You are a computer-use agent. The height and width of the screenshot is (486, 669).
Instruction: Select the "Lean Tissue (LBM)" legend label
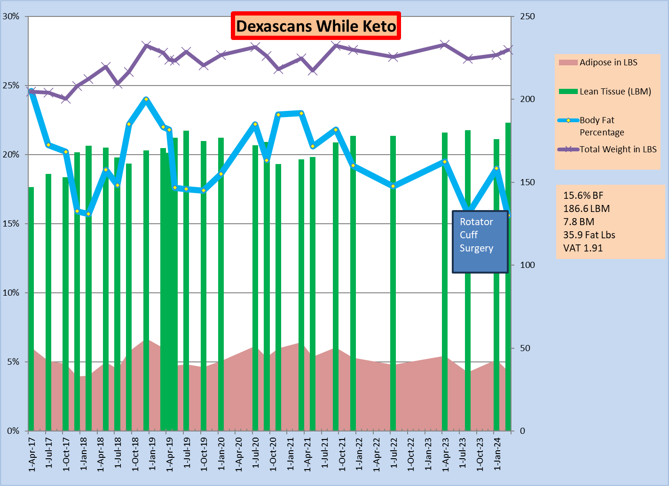coord(615,92)
